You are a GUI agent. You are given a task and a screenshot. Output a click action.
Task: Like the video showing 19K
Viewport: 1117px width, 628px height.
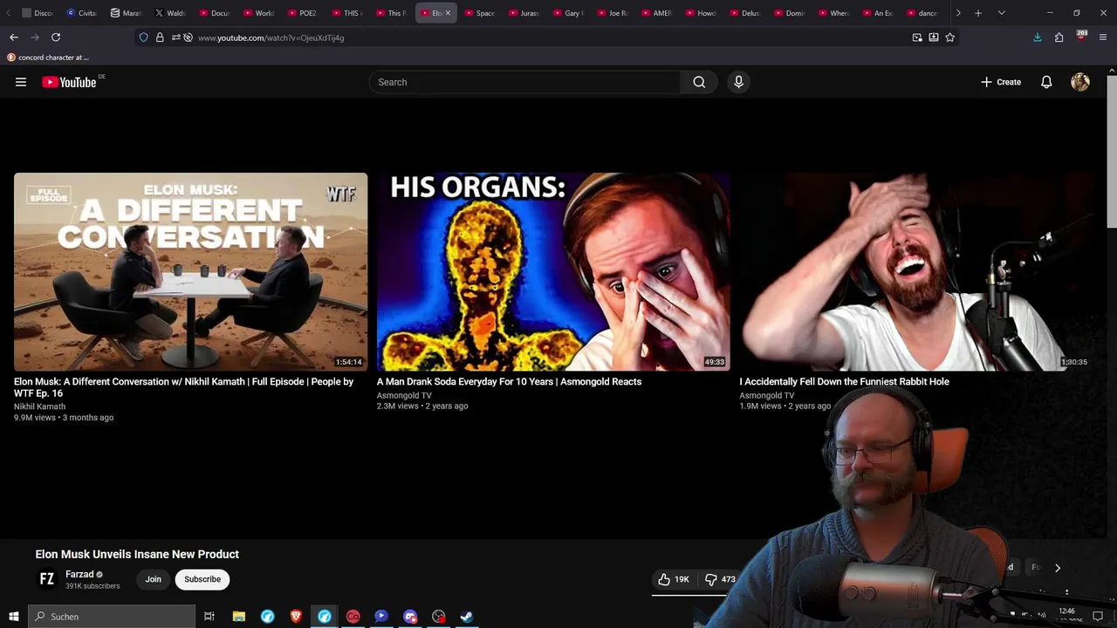click(674, 579)
